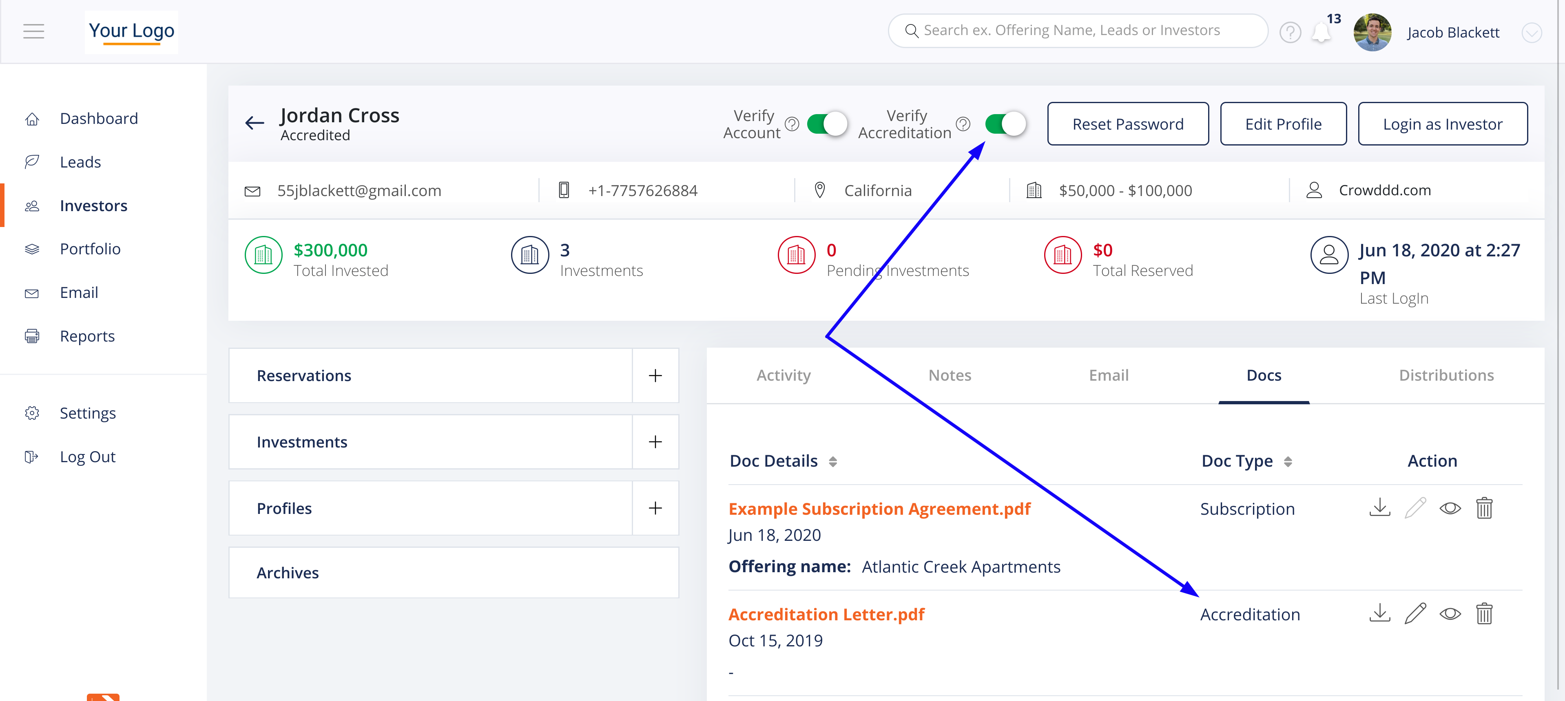Screen dimensions: 1565x701
Task: Download the Example Subscription Agreement document
Action: coord(1380,507)
